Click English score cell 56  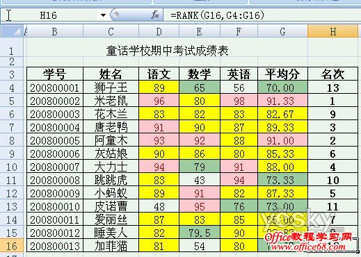(239, 88)
